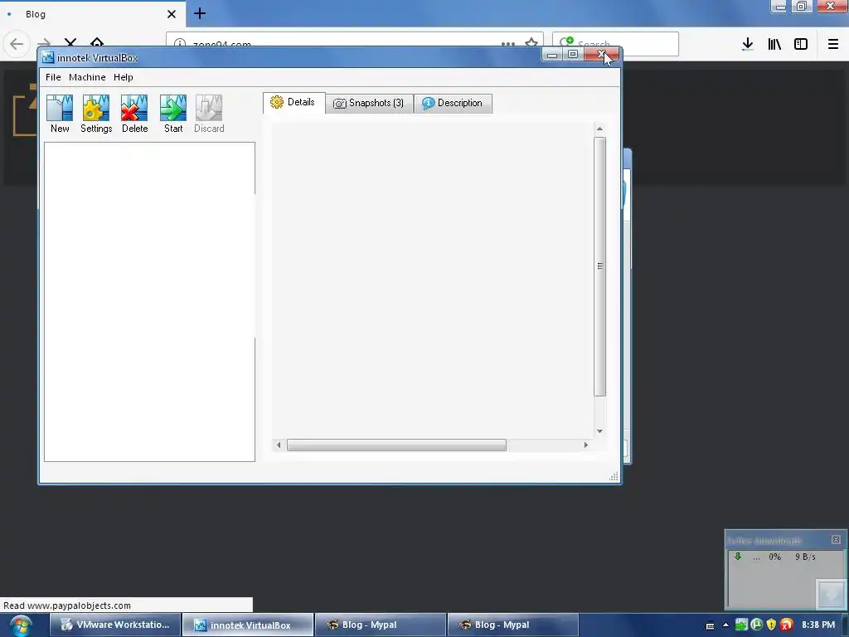Image resolution: width=849 pixels, height=637 pixels.
Task: Expand hidden system tray icons arrow
Action: tap(725, 625)
